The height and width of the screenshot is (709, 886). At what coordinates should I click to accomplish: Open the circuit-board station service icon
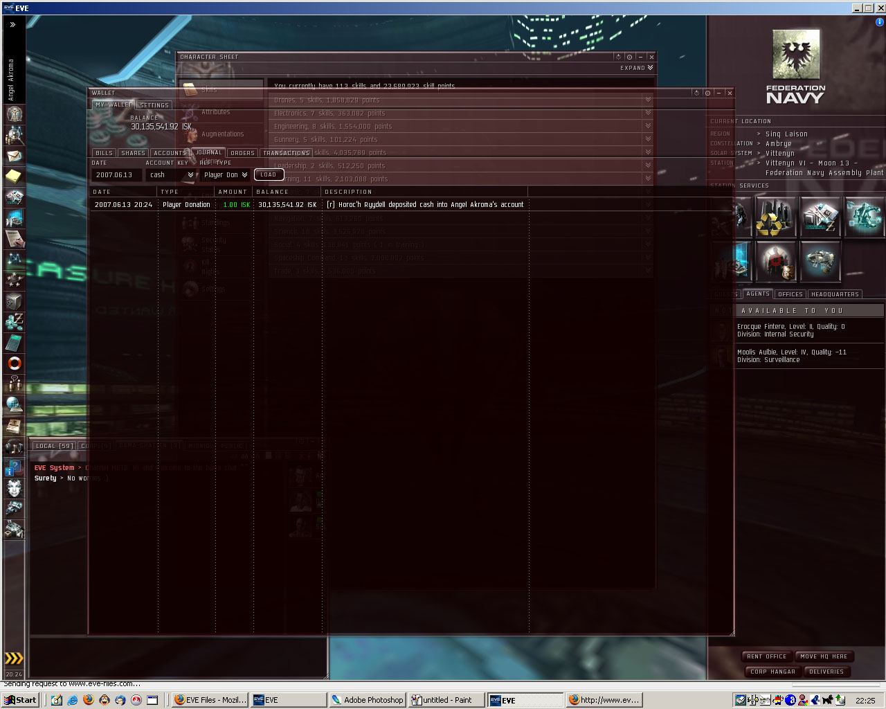[x=820, y=217]
